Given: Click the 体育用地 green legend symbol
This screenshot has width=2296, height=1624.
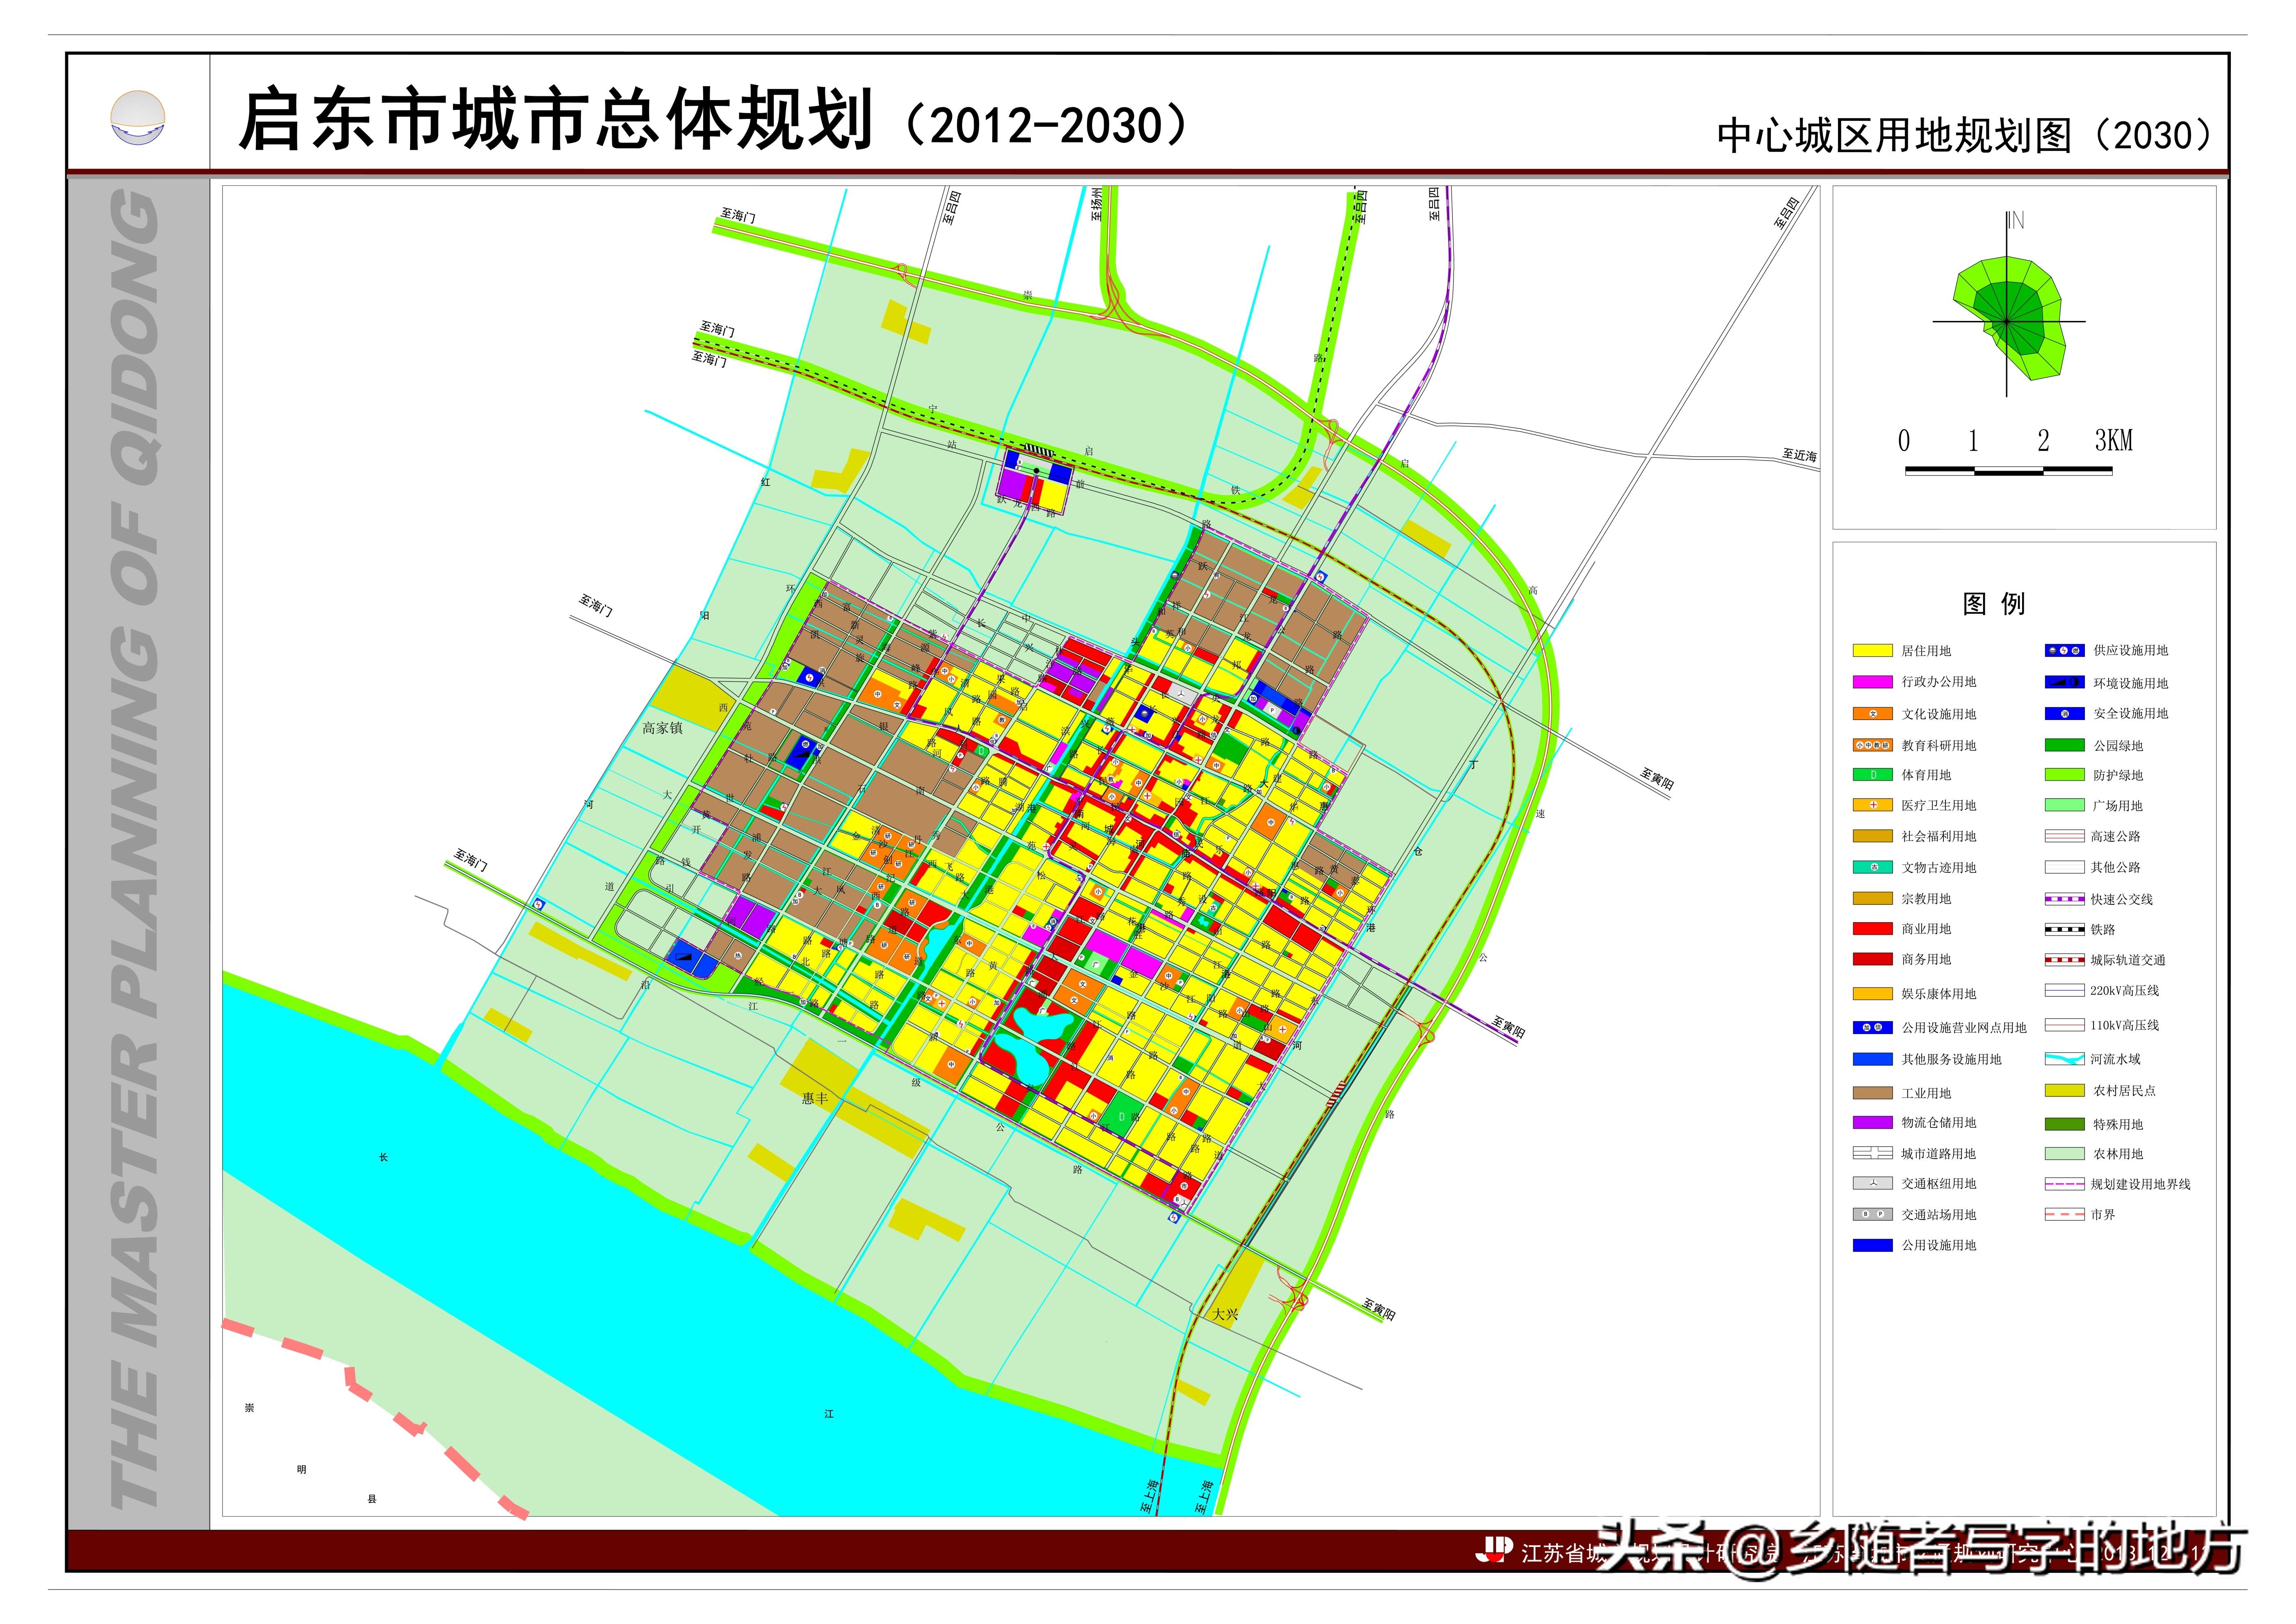Looking at the screenshot, I should click(1872, 775).
